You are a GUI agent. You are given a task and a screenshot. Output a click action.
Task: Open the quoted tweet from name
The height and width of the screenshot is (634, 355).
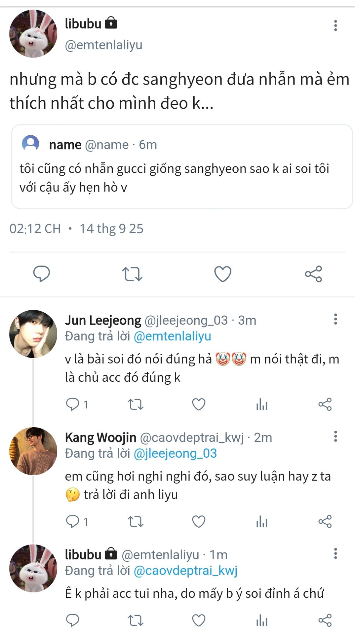pos(182,167)
